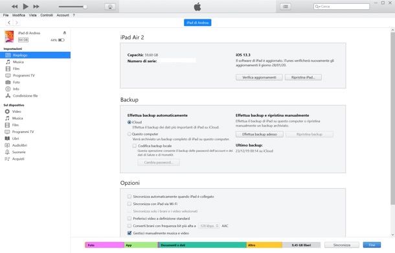Click the eject icon next to iPad di Andrea
This screenshot has height=253, width=395.
point(65,33)
